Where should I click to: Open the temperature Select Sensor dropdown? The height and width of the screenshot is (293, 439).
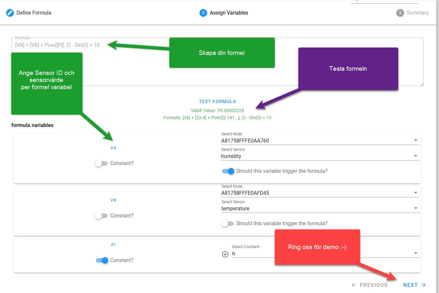point(319,208)
